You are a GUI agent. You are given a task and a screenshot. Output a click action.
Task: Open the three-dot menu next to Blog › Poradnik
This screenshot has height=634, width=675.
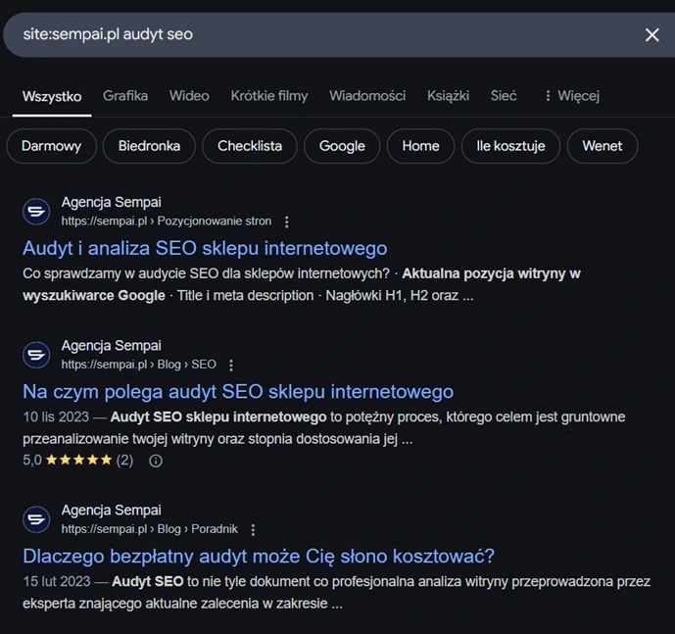pyautogui.click(x=253, y=530)
